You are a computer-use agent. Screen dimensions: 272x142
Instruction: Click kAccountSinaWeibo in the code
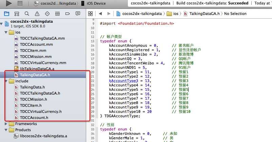(128, 54)
